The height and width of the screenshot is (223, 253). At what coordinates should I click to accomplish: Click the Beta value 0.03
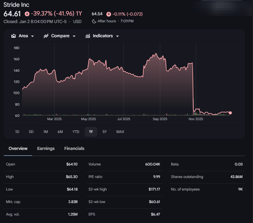[239, 164]
